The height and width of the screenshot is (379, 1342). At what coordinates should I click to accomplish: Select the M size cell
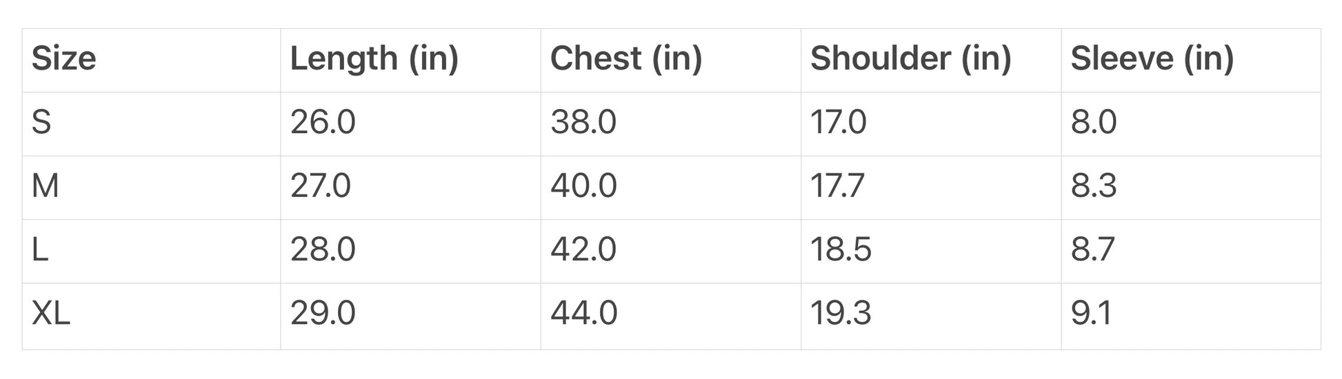pos(46,186)
